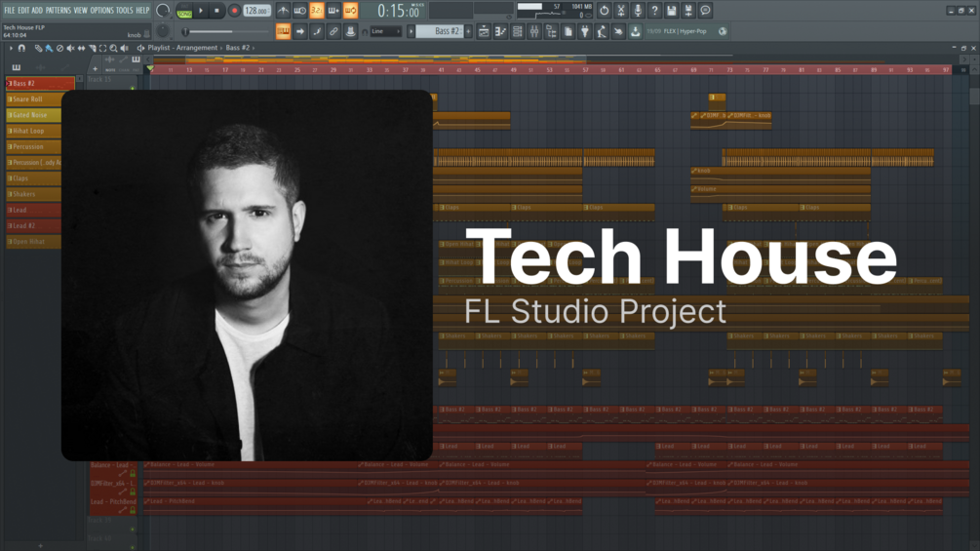Select Gated Noise pattern in picker
980x551 pixels.
34,115
